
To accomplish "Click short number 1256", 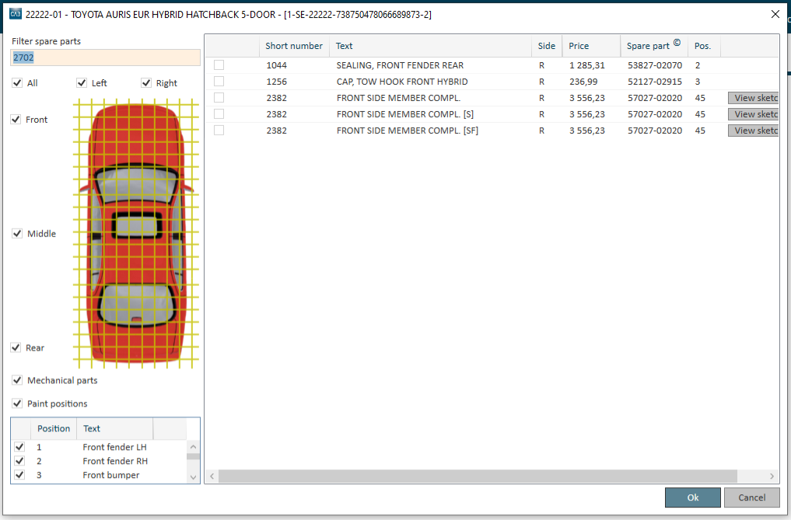I will (276, 82).
